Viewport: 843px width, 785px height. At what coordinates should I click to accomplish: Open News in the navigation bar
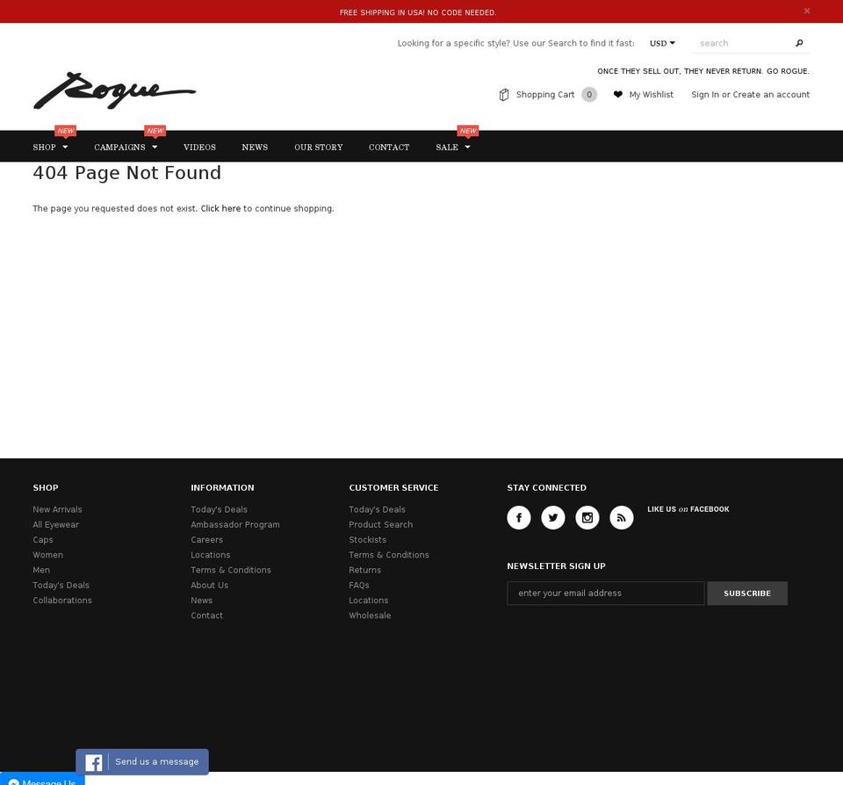pos(255,147)
